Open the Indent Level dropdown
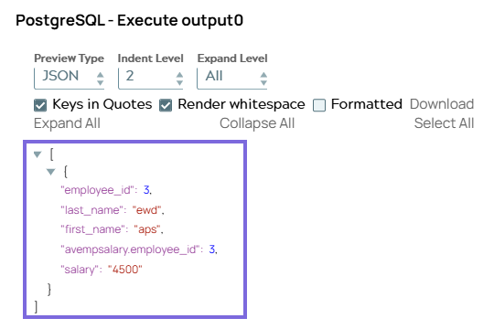The image size is (494, 329). pos(151,78)
